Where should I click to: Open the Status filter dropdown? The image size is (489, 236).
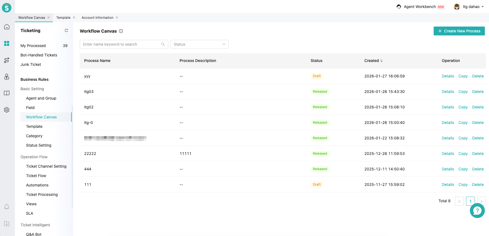tap(199, 44)
